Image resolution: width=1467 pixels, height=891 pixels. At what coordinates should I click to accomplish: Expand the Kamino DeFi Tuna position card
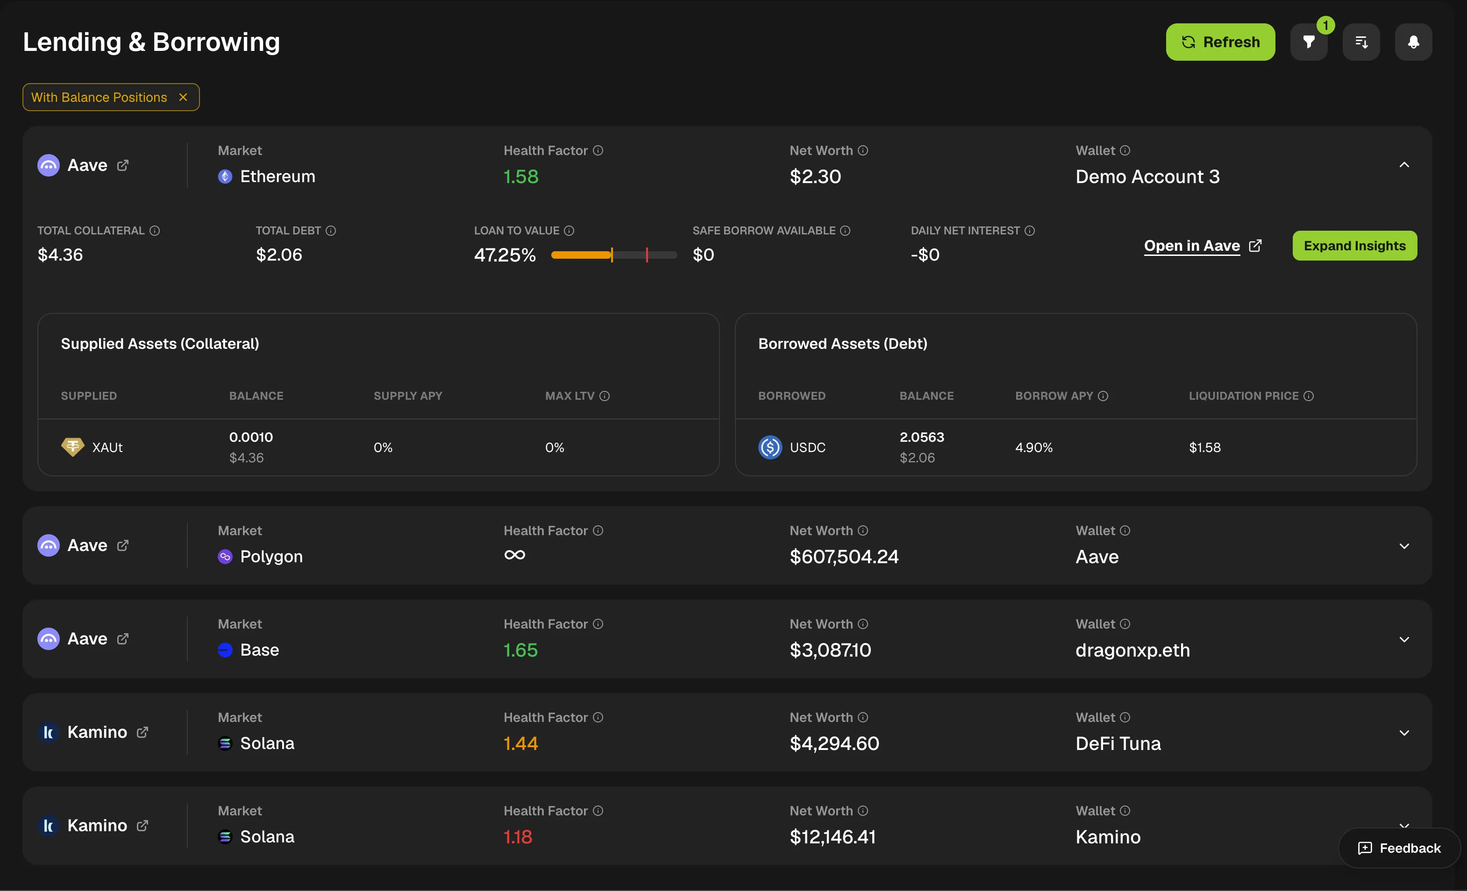[1404, 733]
